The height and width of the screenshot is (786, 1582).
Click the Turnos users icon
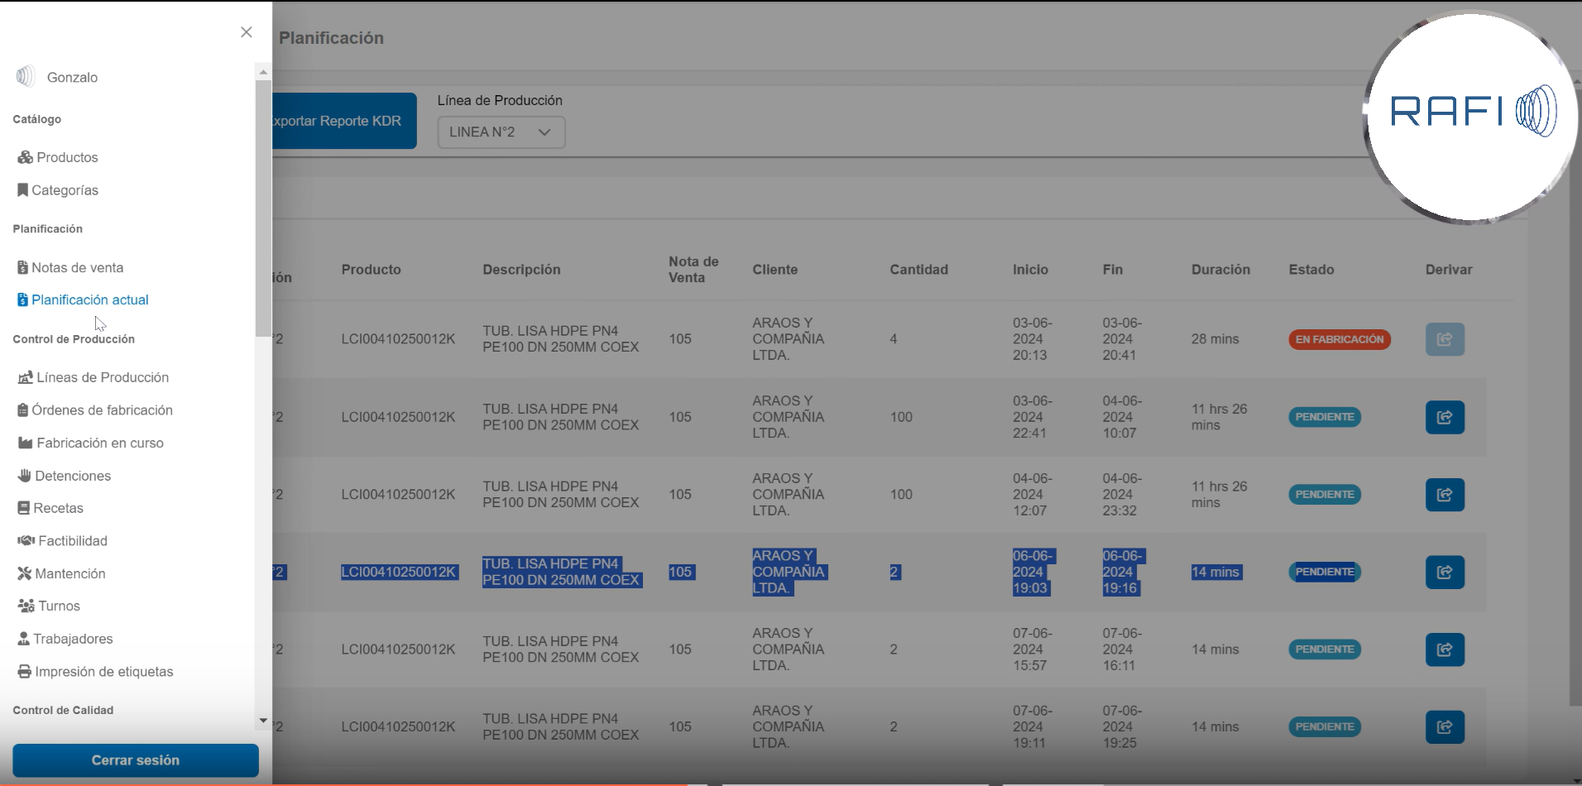(26, 606)
